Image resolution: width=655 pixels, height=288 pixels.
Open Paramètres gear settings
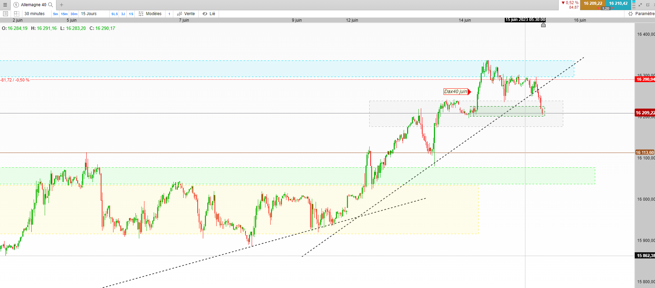coord(641,14)
